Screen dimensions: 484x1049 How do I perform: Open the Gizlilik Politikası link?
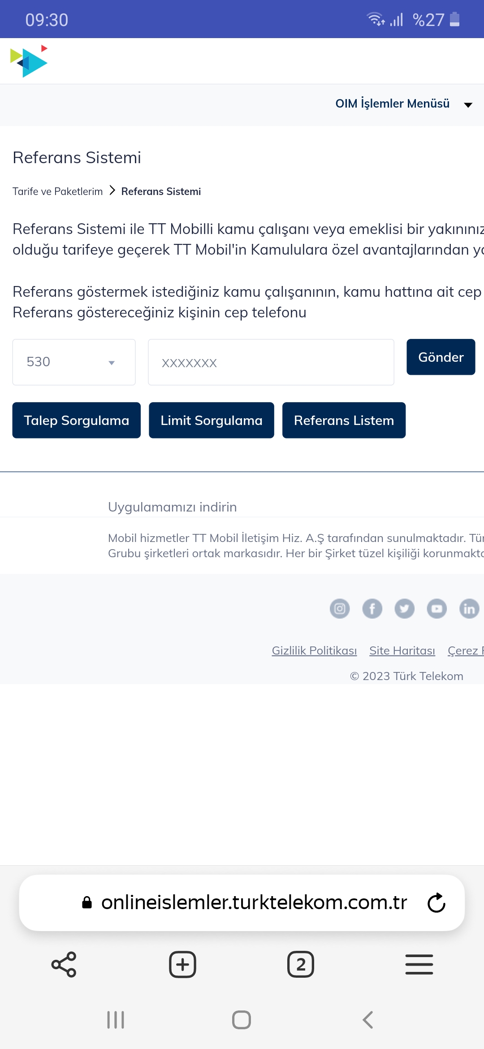(x=315, y=650)
